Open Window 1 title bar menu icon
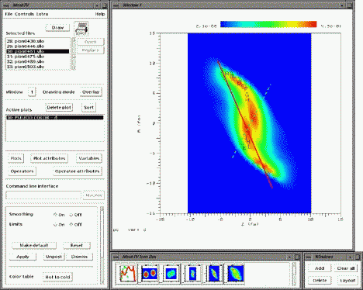363x290 pixels. click(116, 5)
